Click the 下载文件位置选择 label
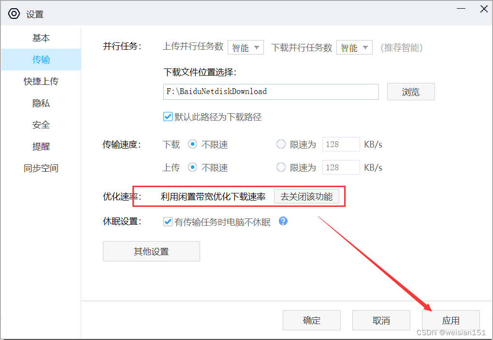 click(200, 72)
